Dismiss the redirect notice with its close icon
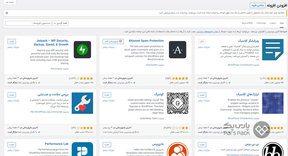Image resolution: width=288 pixels, height=156 pixels. pyautogui.click(x=7, y=13)
